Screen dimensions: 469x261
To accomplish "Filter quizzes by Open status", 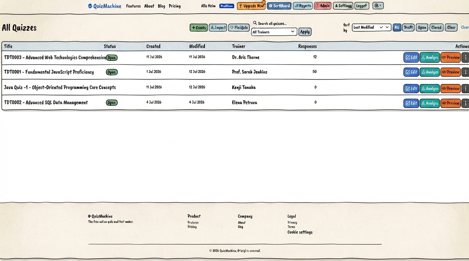I will point(422,28).
